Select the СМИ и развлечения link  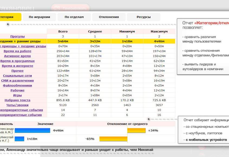tap(17, 81)
